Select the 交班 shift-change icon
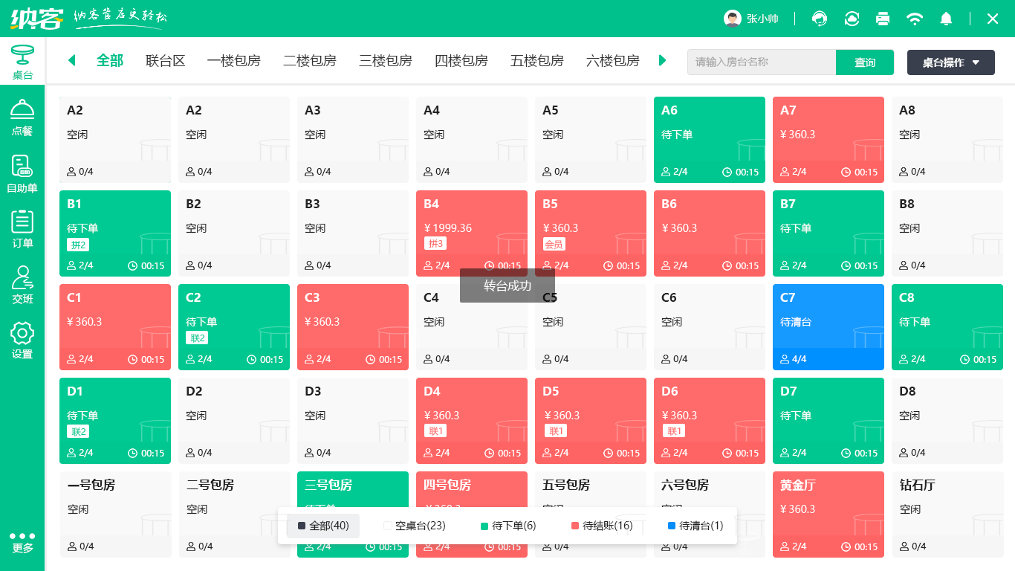Image resolution: width=1015 pixels, height=571 pixels. click(x=22, y=283)
